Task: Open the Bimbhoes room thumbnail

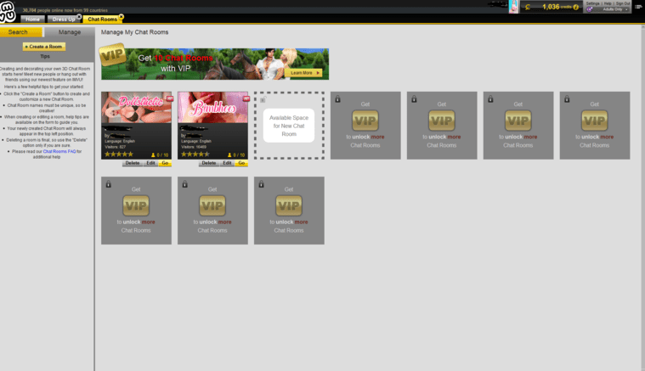Action: [x=212, y=108]
